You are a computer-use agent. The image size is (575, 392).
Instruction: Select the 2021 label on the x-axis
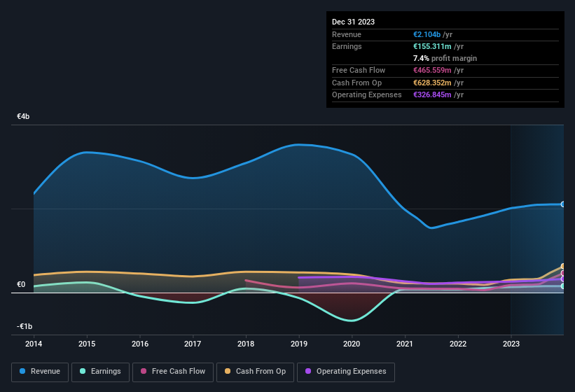405,344
